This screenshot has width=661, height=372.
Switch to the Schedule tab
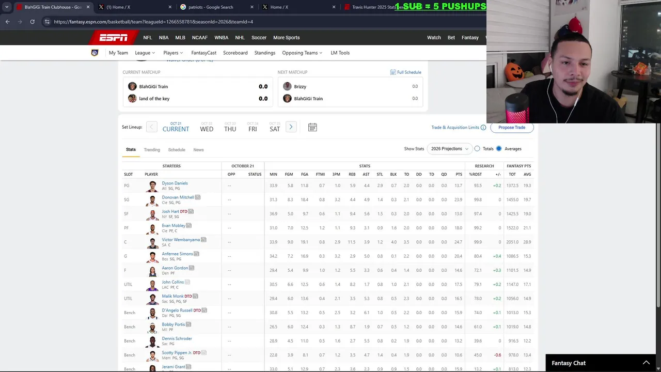177,150
